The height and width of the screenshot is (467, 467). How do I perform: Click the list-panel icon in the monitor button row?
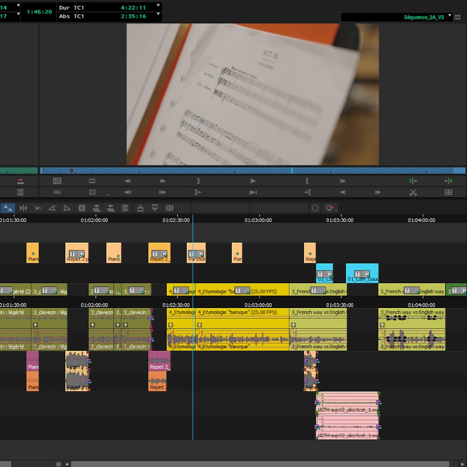point(57,181)
